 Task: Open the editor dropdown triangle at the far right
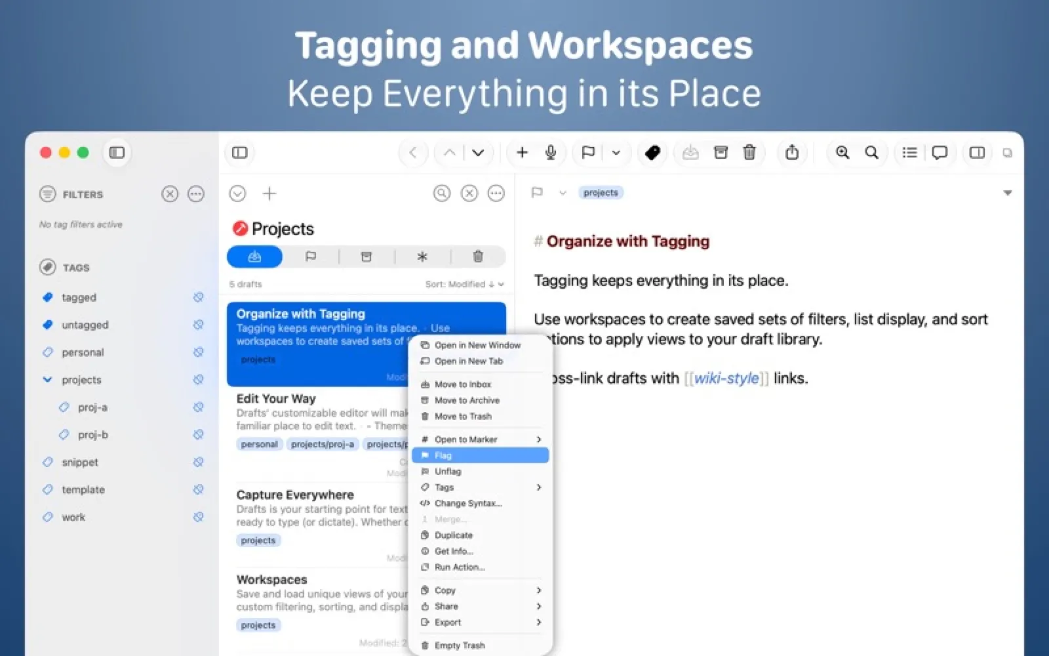1008,193
